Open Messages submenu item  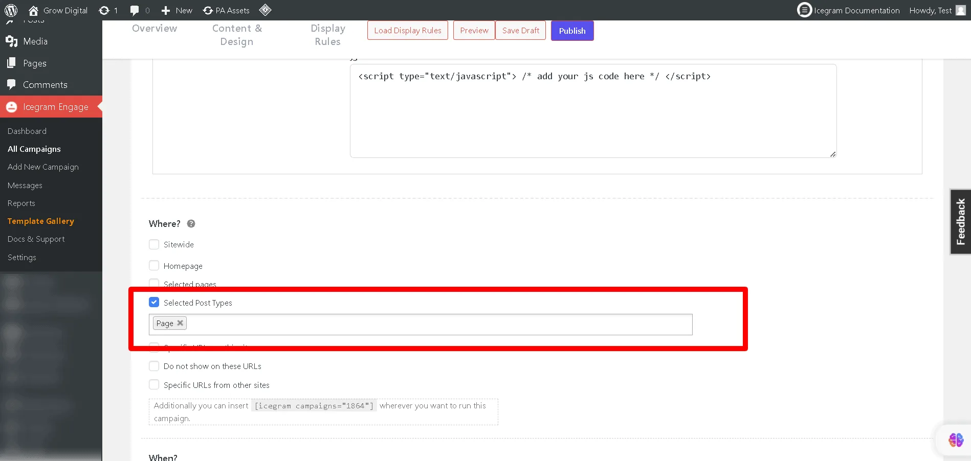coord(25,186)
